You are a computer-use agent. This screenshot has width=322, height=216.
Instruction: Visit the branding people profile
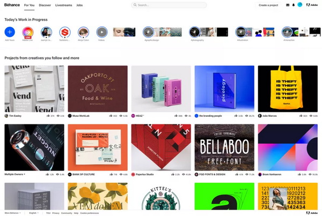(210, 116)
